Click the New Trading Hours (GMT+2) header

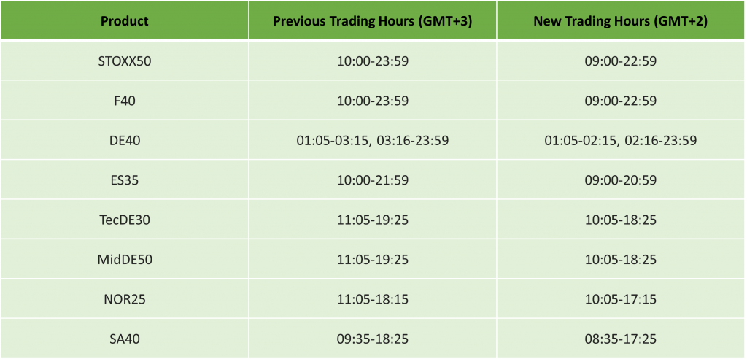(x=620, y=20)
